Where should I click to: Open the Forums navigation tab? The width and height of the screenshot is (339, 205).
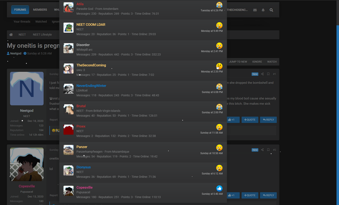point(20,10)
